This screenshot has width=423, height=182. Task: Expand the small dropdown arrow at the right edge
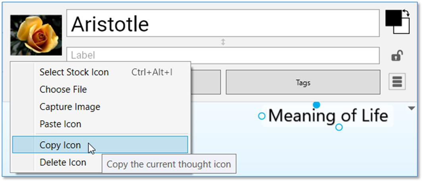click(x=412, y=108)
